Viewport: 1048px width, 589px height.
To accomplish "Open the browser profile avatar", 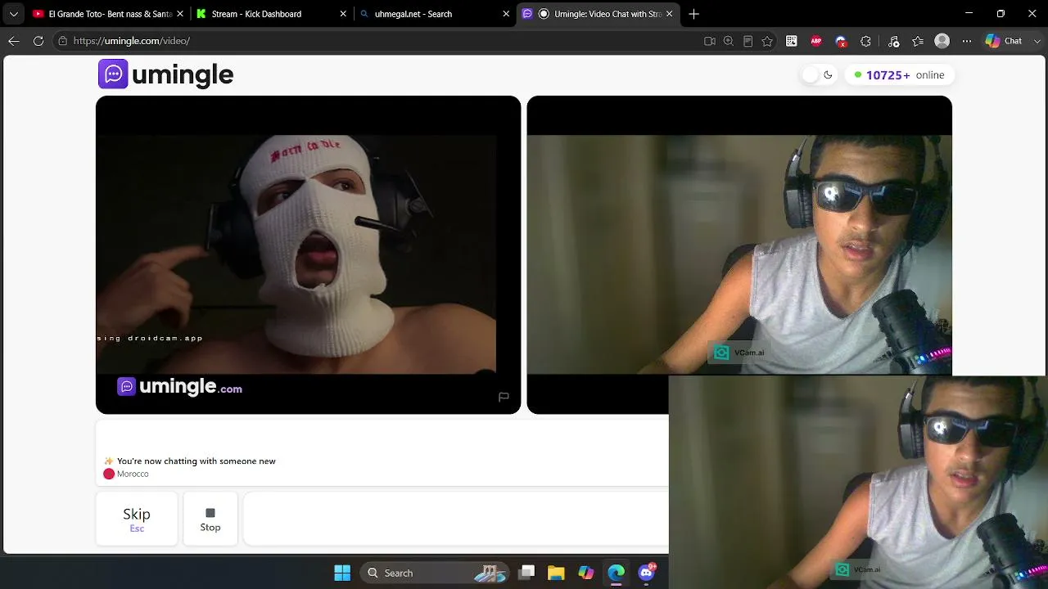I will [x=942, y=41].
